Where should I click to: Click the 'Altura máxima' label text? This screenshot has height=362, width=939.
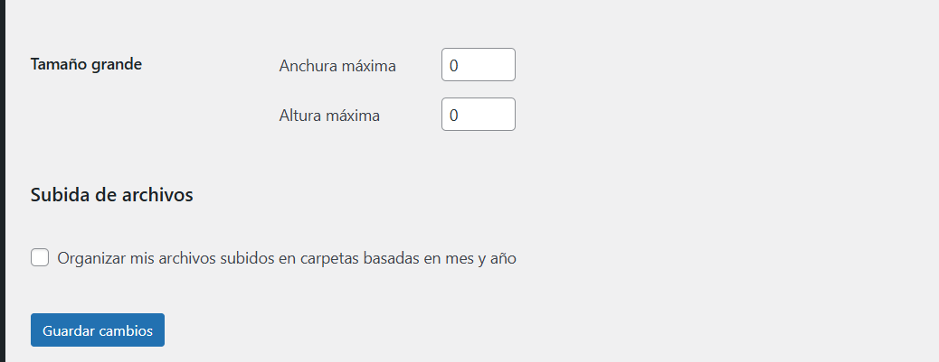tap(329, 116)
